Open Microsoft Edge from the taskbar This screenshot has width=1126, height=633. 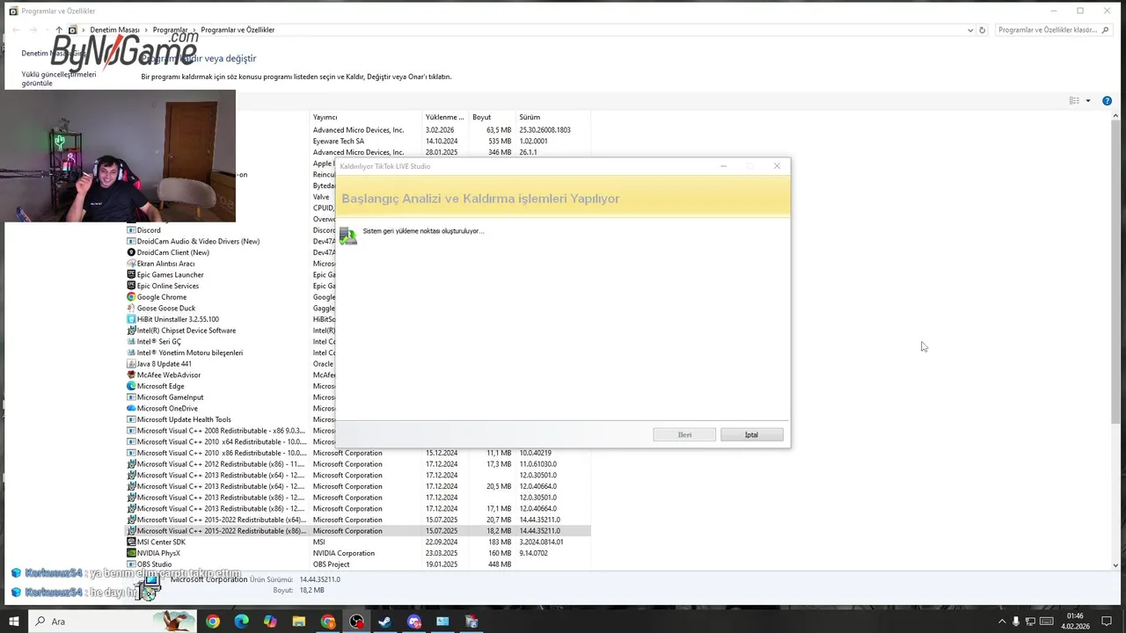[241, 622]
